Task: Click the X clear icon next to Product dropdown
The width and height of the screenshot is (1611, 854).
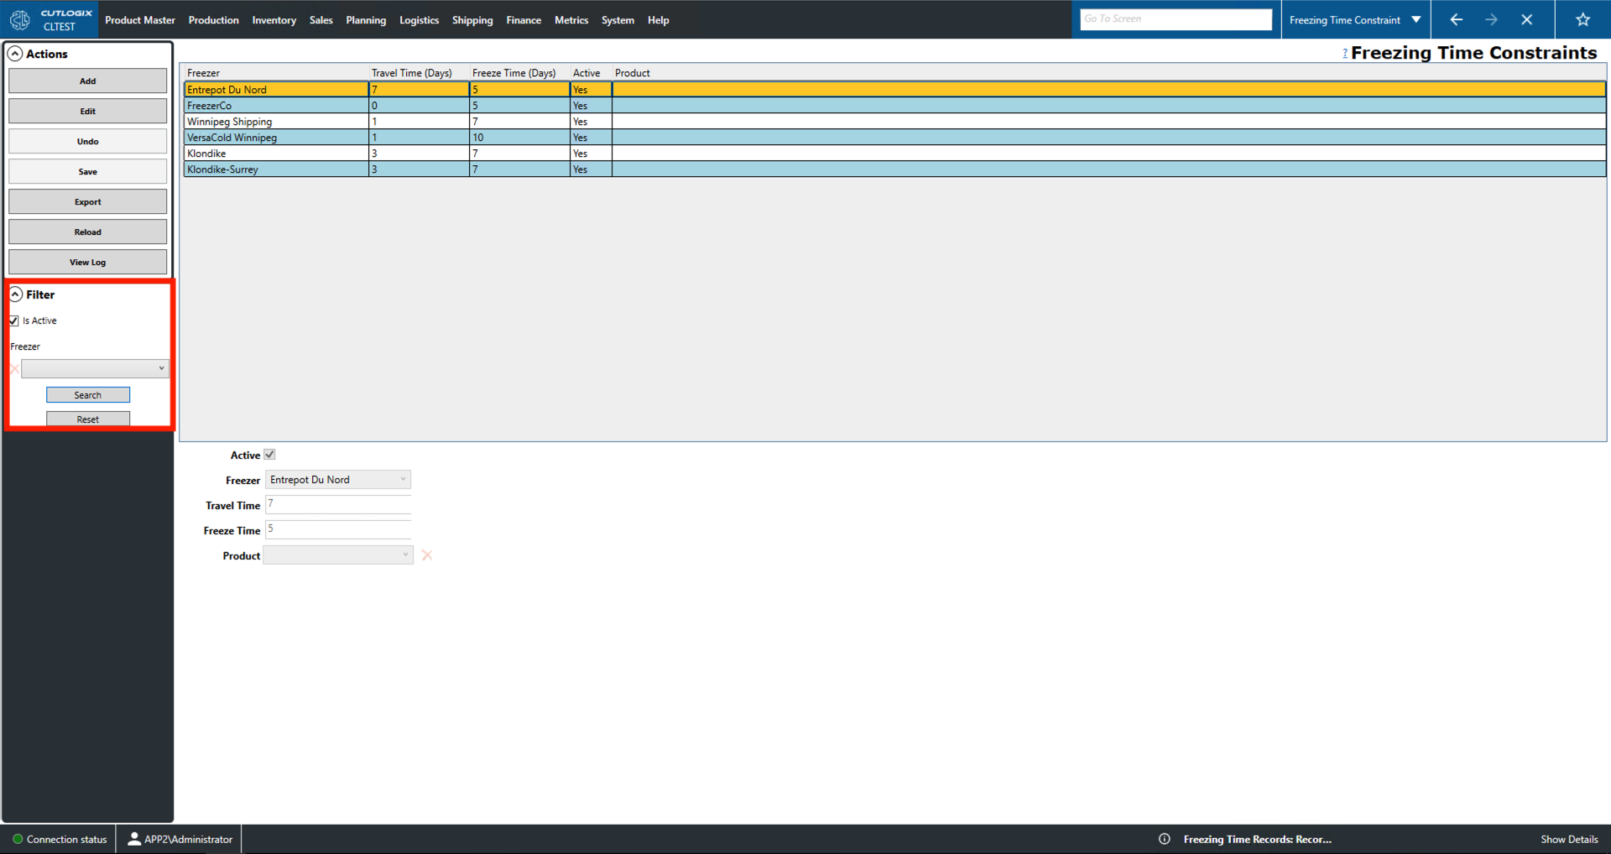Action: click(427, 555)
